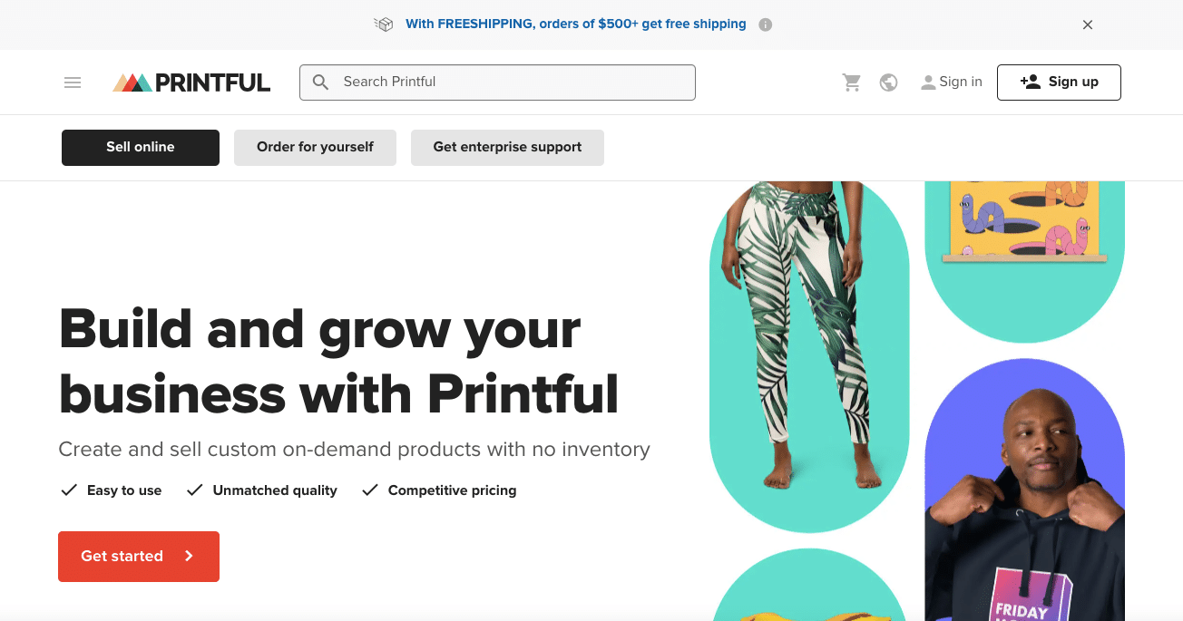Screen dimensions: 1183x621
Task: Click the Printful logo
Action: [191, 82]
